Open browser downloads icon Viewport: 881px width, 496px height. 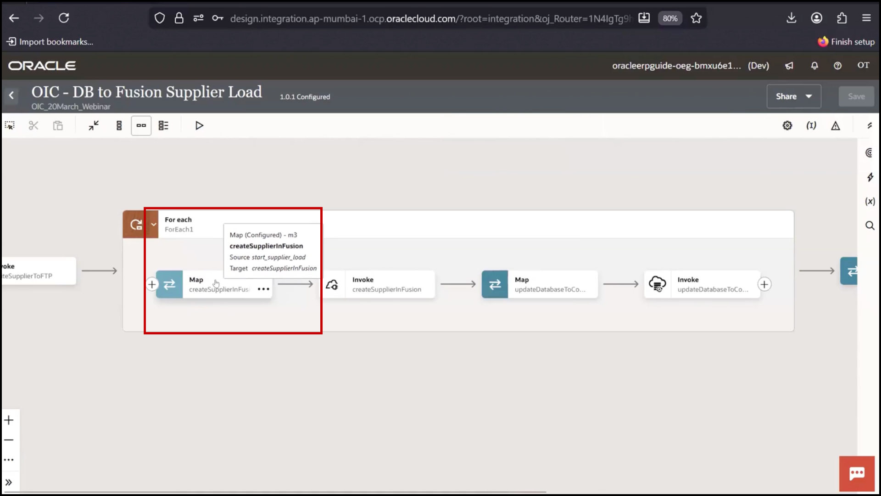pos(792,18)
